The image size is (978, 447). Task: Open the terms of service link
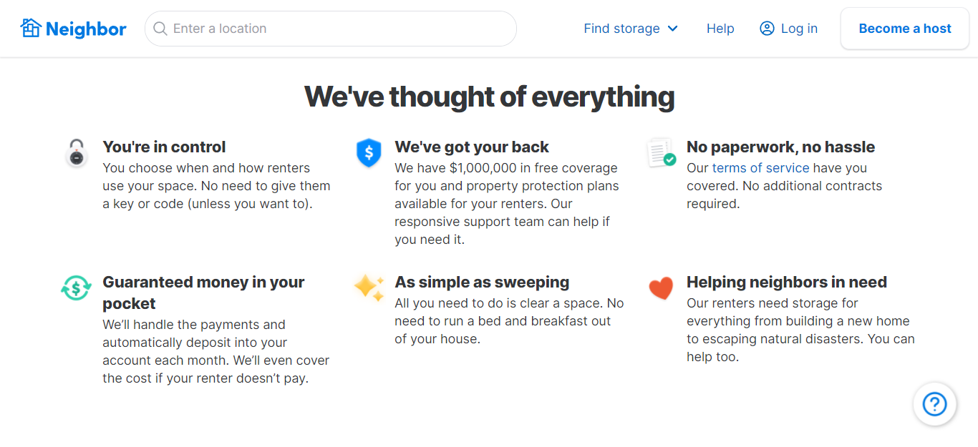coord(760,168)
